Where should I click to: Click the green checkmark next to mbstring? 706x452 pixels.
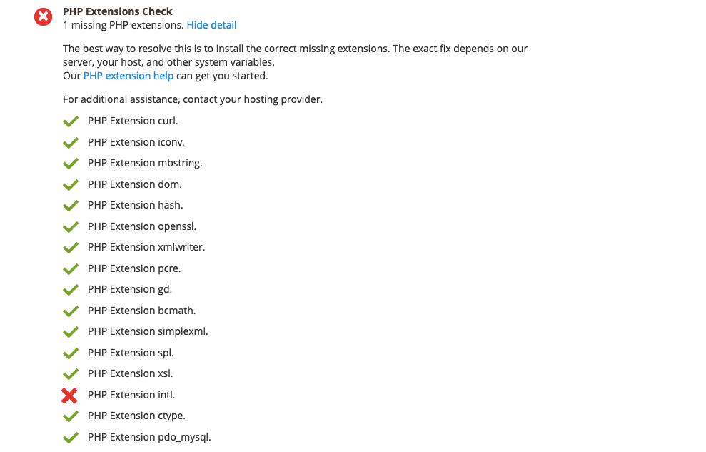click(x=71, y=164)
